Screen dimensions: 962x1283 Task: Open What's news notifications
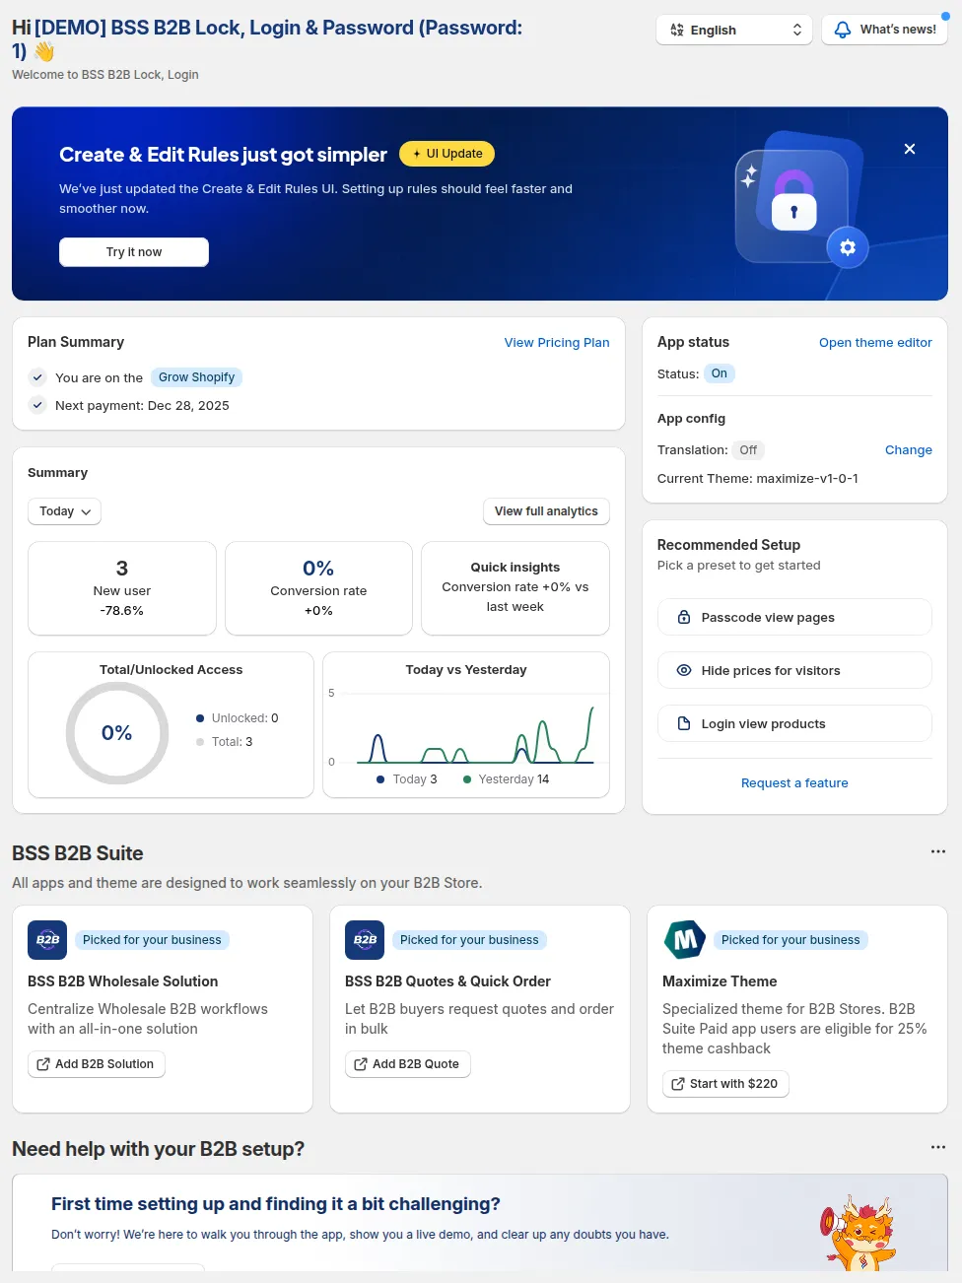(884, 30)
